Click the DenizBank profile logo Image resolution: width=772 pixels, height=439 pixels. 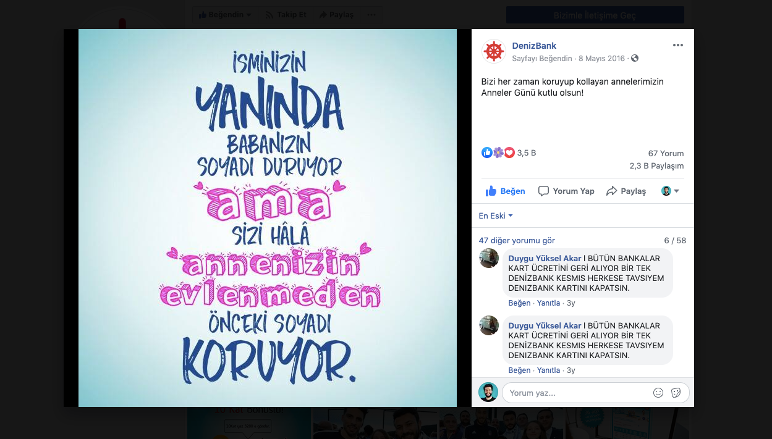(494, 51)
